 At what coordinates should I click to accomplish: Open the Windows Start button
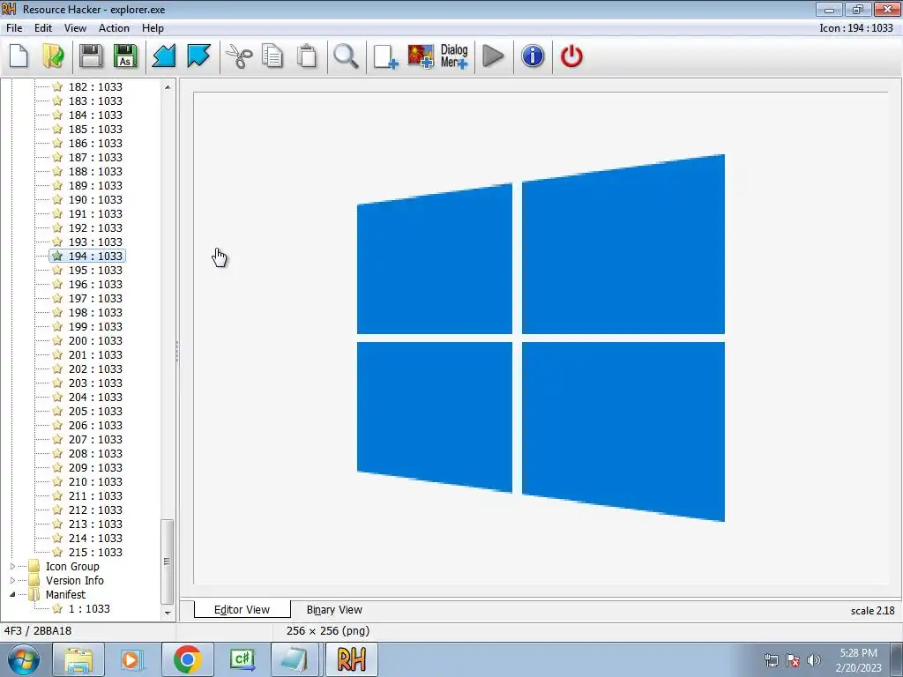(24, 659)
